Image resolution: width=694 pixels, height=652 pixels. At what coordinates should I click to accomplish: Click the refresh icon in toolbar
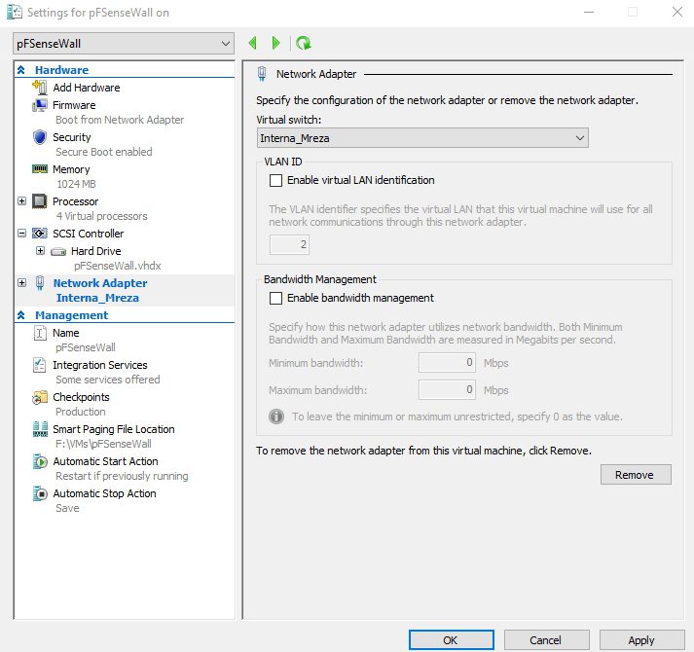(304, 43)
